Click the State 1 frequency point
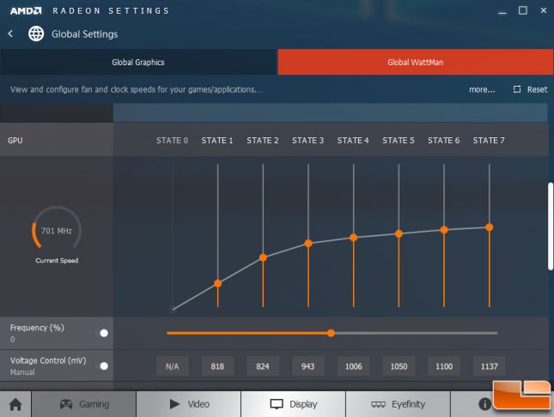 pos(218,283)
